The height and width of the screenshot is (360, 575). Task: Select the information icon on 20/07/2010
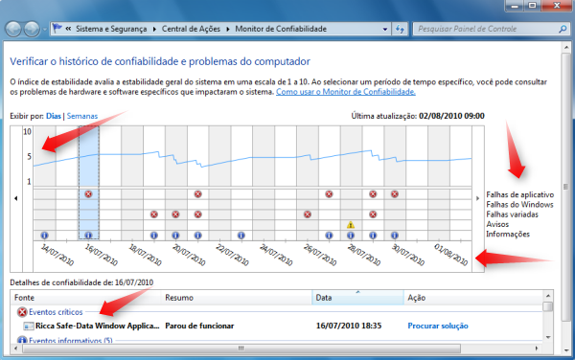(175, 236)
